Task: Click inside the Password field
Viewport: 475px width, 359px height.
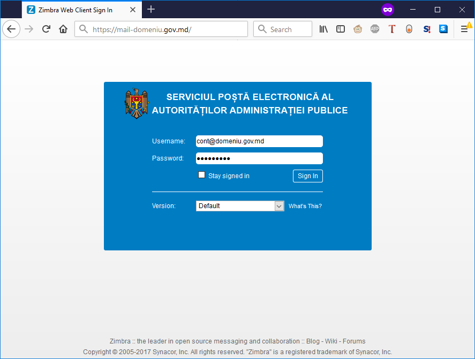Action: tap(259, 158)
